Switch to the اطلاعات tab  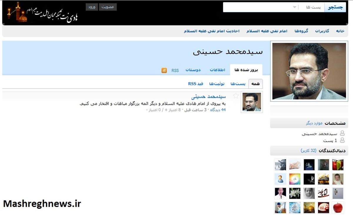(217, 70)
